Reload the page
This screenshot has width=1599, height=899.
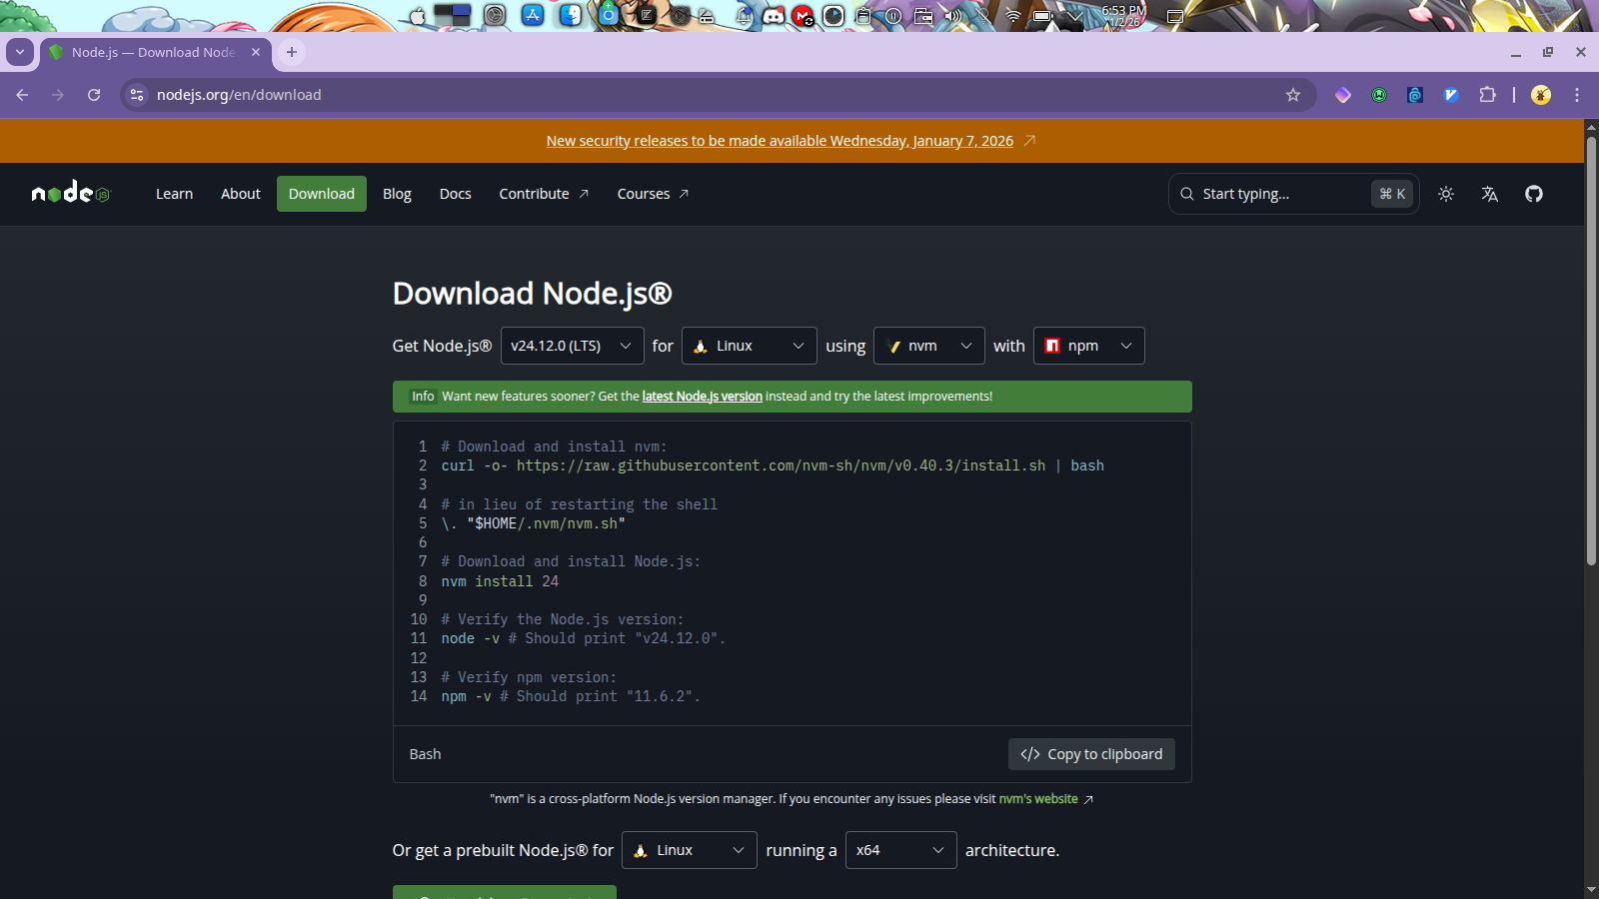click(94, 95)
